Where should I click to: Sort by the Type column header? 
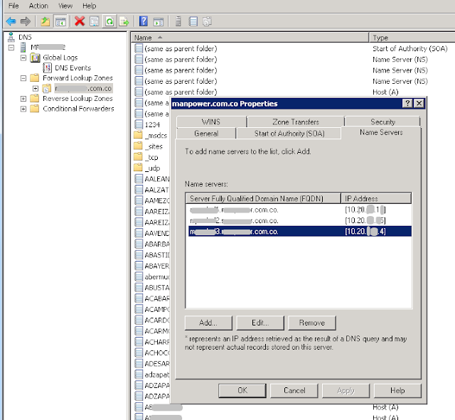click(x=412, y=38)
